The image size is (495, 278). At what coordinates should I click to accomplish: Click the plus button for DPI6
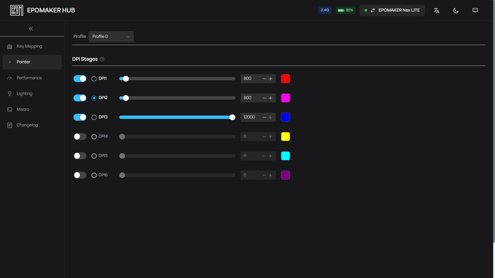click(x=271, y=175)
